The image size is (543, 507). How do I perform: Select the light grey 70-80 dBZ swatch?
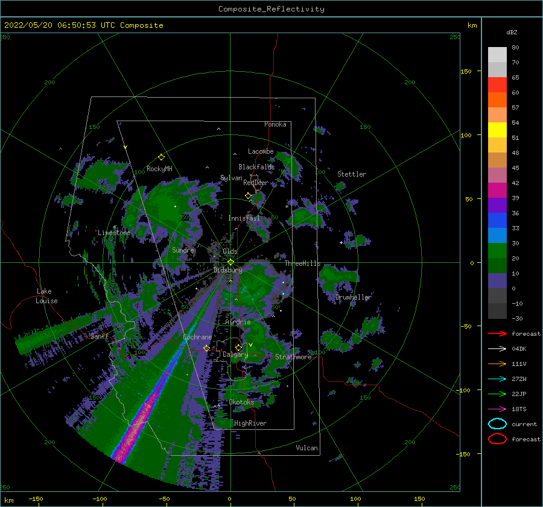[497, 55]
